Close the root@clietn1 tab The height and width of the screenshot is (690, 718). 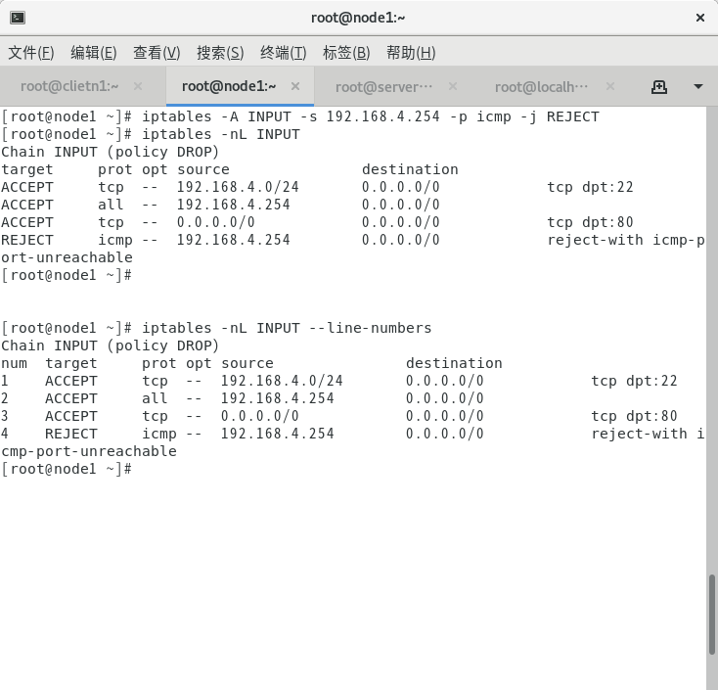[138, 86]
